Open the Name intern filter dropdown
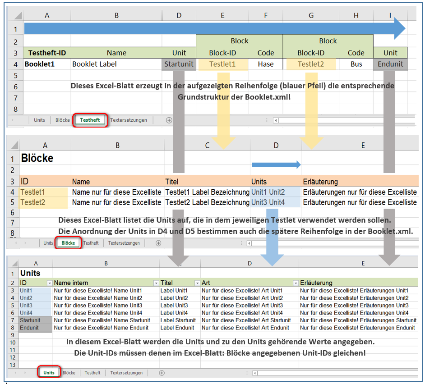This screenshot has width=425, height=384. (x=155, y=283)
